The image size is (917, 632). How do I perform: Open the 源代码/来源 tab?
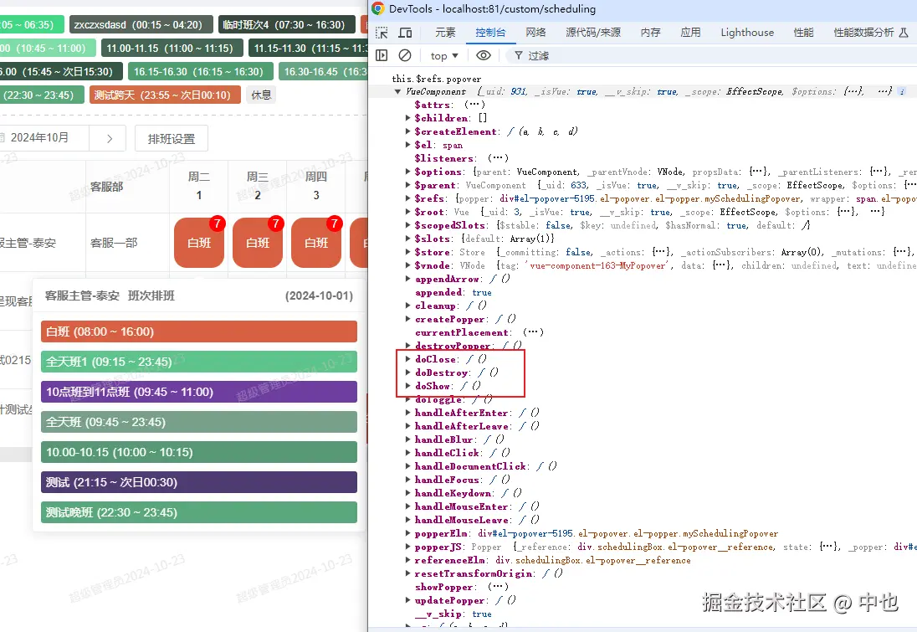[x=593, y=33]
